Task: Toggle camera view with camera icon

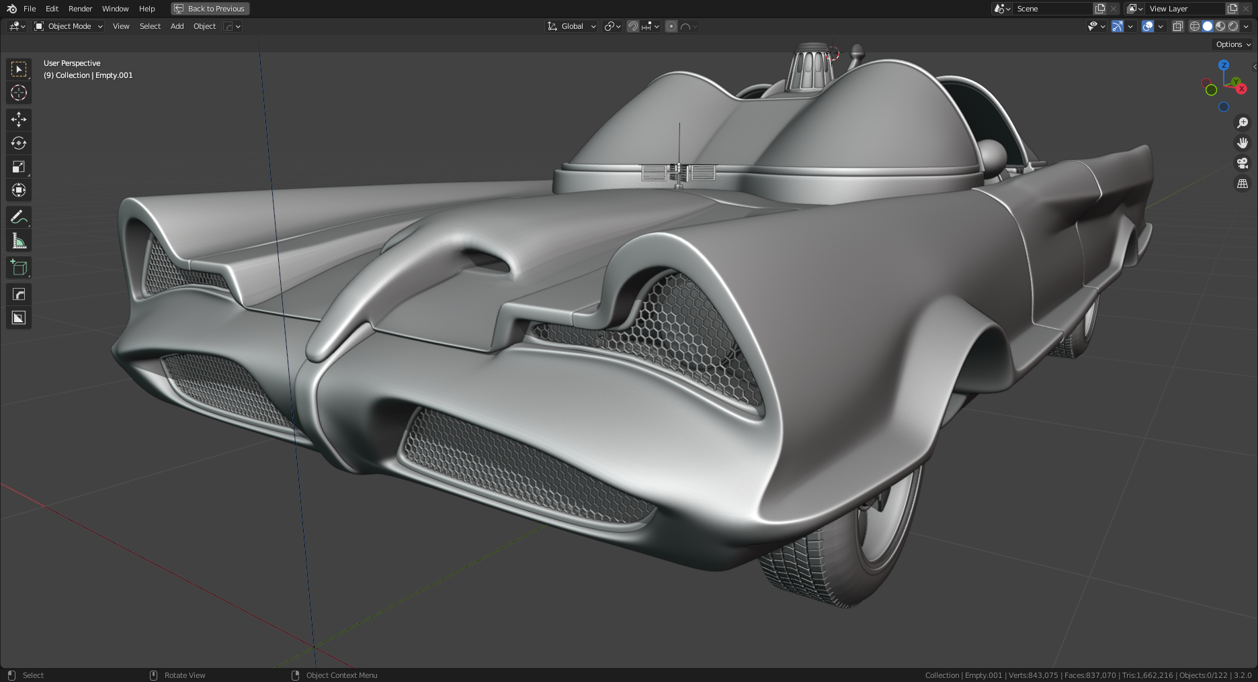Action: 1243,163
